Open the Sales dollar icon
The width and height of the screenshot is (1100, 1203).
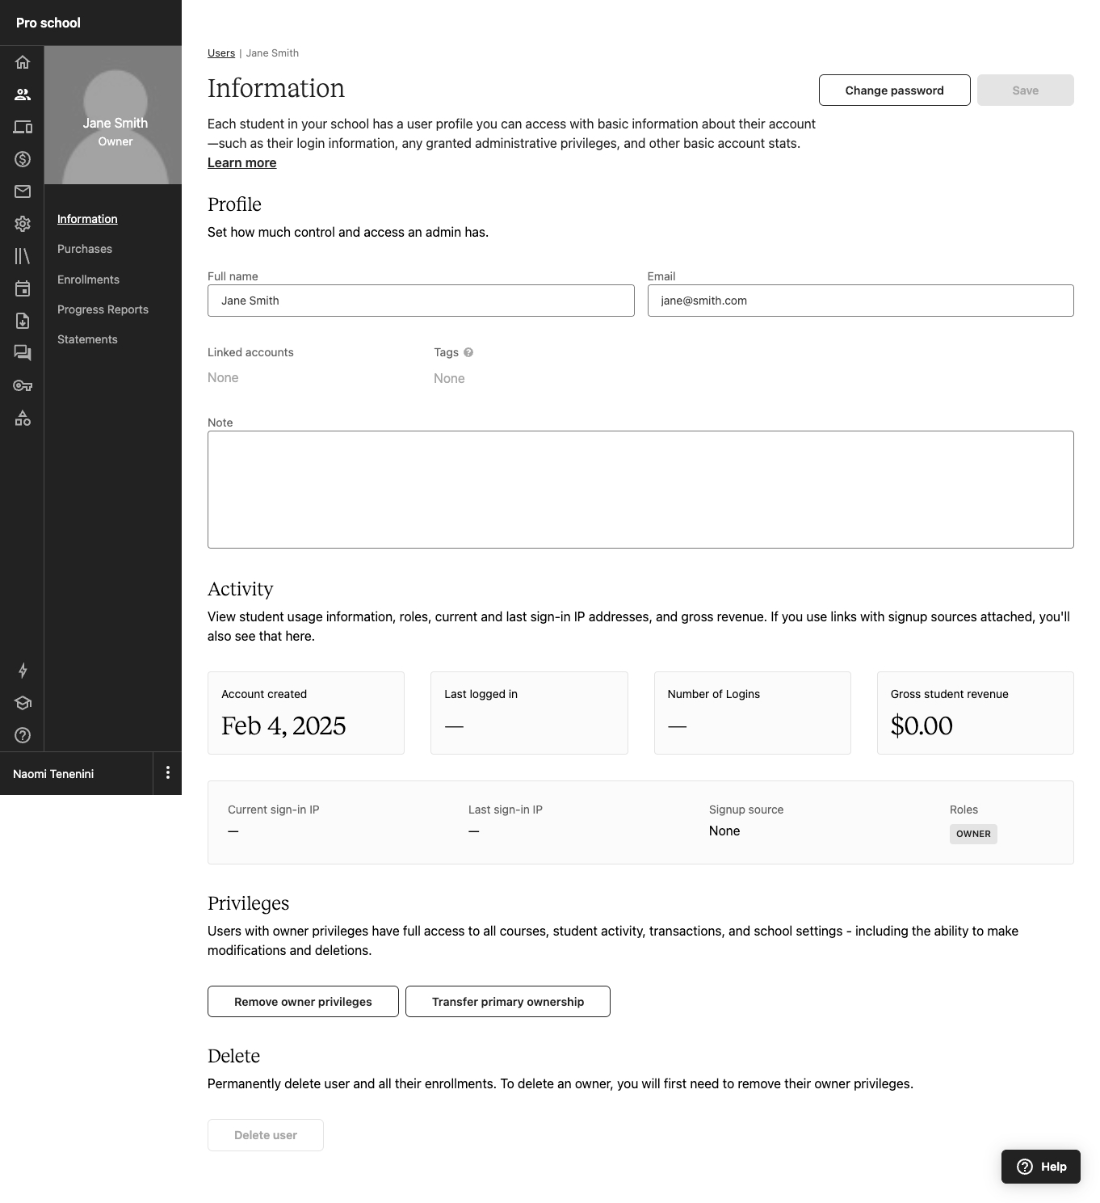23,159
